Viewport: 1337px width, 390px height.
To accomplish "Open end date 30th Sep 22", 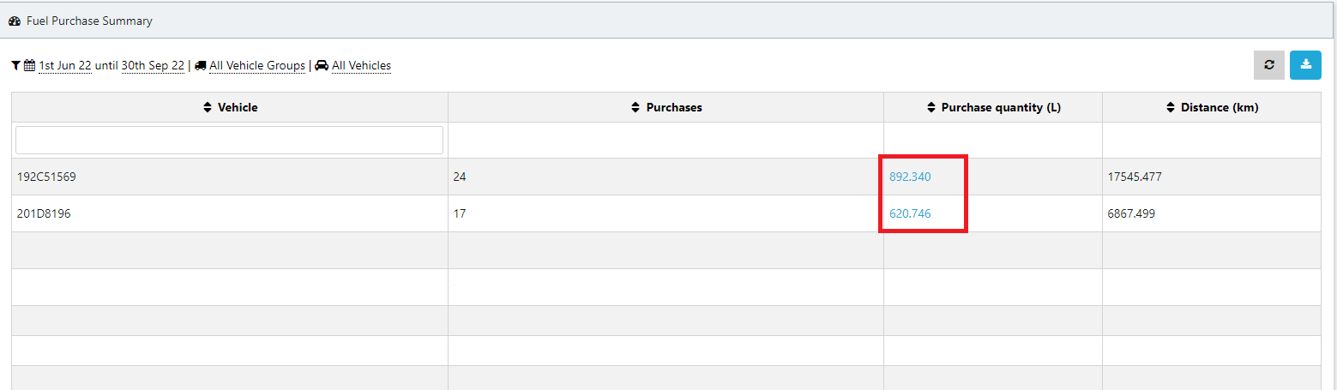I will tap(153, 66).
